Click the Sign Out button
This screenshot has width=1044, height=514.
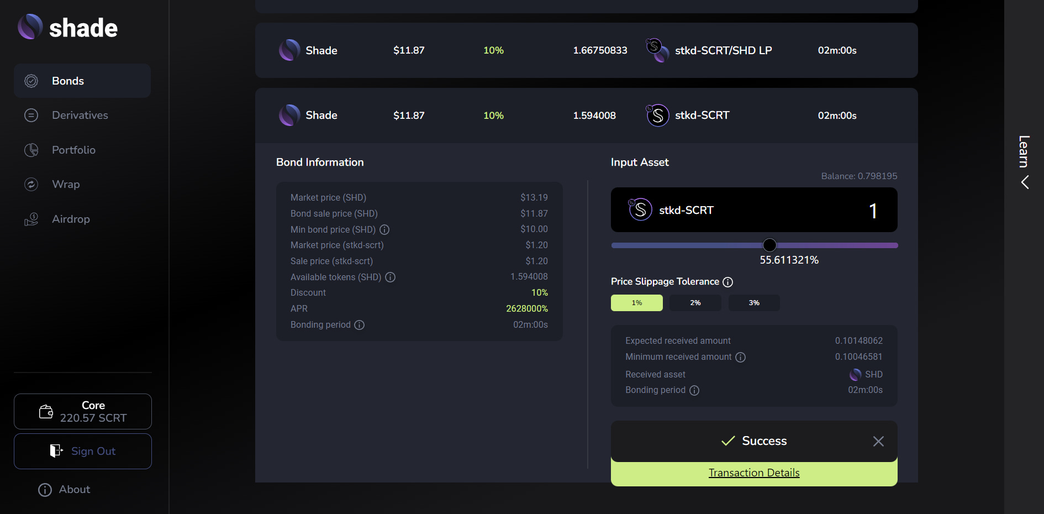[83, 451]
